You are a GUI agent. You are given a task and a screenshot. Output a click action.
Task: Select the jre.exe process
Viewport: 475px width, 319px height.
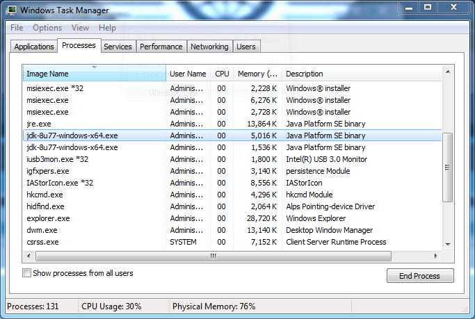coord(232,124)
